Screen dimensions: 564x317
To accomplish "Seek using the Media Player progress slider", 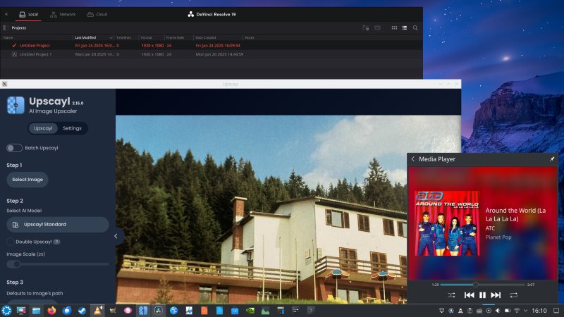I will (482, 285).
